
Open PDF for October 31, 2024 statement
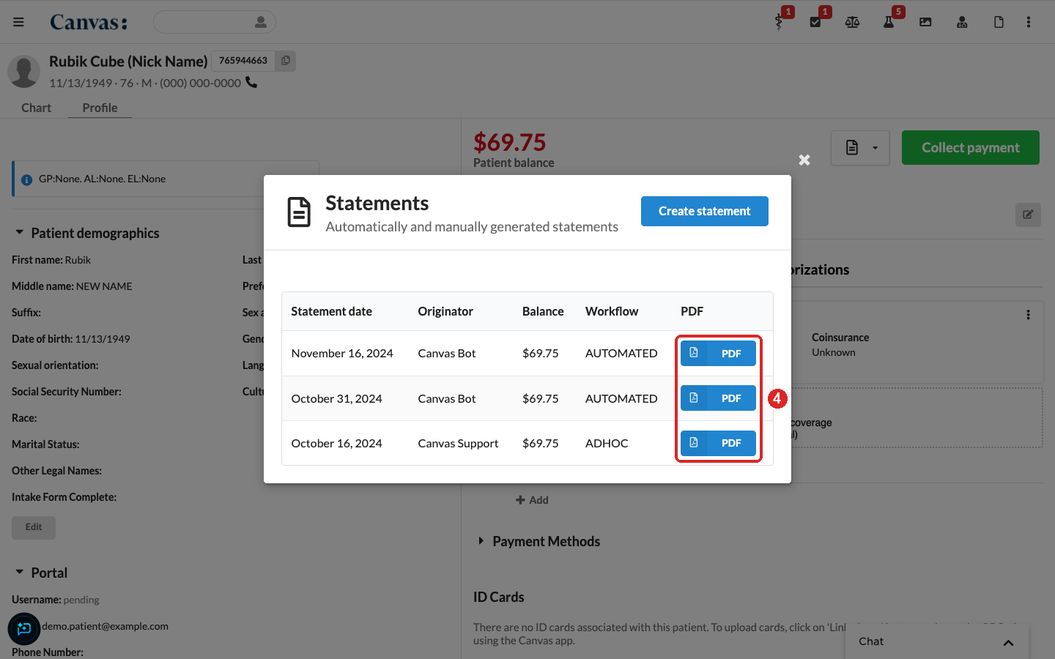[718, 398]
